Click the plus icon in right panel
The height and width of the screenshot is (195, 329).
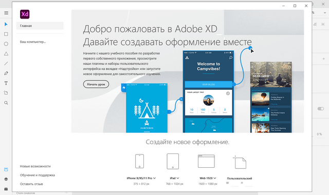click(323, 59)
